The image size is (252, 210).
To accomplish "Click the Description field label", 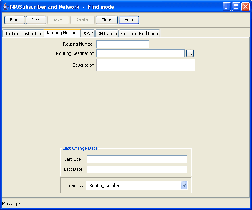I will 83,65.
